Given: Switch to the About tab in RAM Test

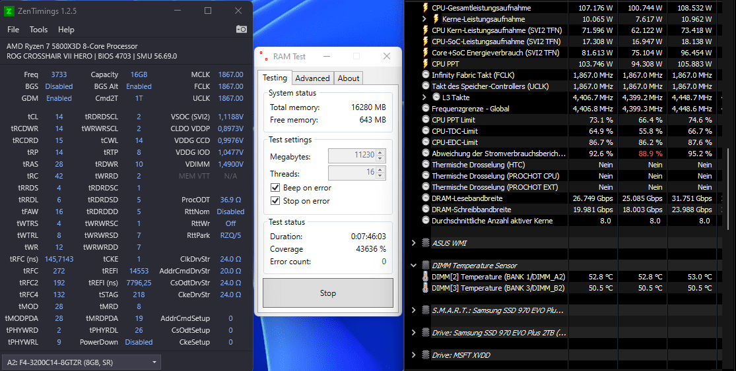Looking at the screenshot, I should point(349,78).
